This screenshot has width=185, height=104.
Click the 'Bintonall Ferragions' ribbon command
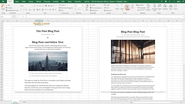[x=66, y=8]
